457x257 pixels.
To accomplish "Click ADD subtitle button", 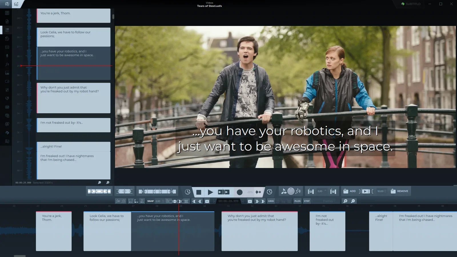I will (349, 191).
